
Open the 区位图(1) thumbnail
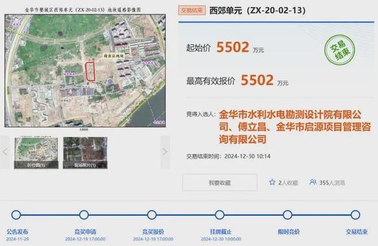(36, 153)
